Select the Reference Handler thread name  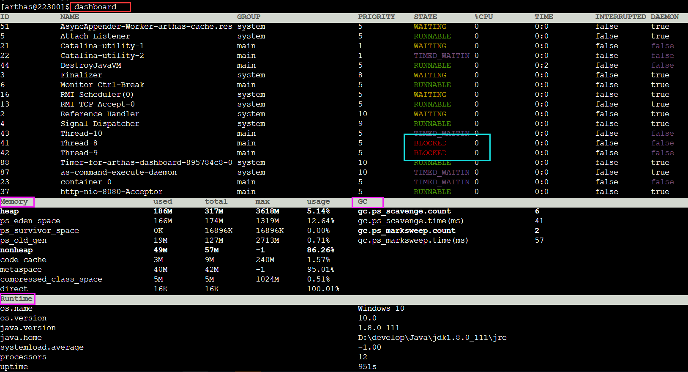click(100, 114)
